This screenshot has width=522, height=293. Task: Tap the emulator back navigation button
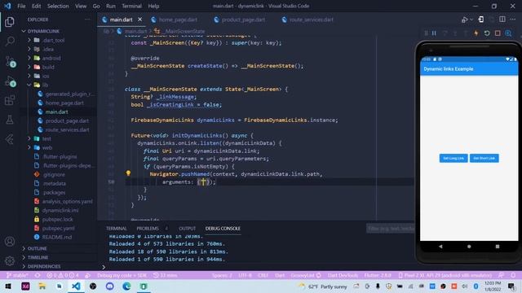tap(440, 247)
